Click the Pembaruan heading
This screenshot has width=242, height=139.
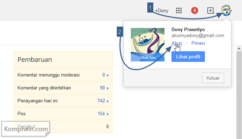pos(35,60)
